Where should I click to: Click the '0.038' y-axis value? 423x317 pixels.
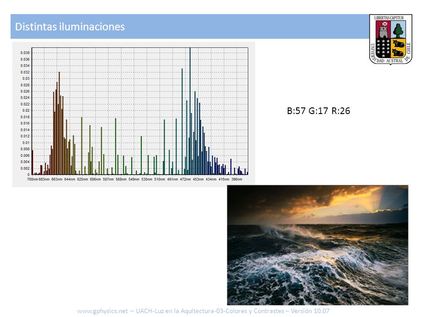pos(25,53)
